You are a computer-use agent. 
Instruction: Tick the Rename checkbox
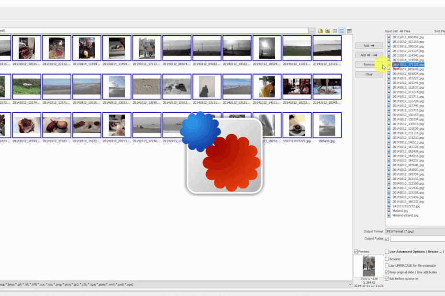click(387, 259)
